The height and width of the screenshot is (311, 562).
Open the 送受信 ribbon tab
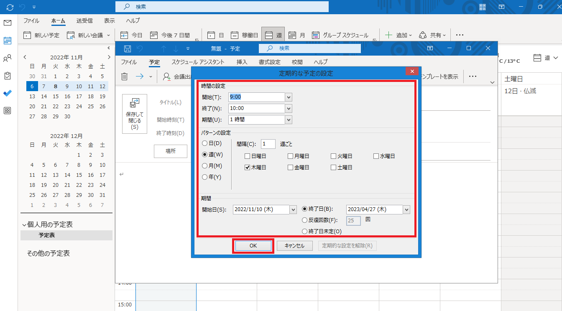click(x=84, y=20)
